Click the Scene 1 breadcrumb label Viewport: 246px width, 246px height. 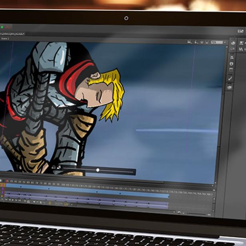[5, 38]
